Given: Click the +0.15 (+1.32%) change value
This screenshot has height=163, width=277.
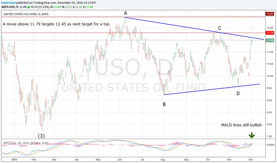Looking at the screenshot, I should (40, 7).
